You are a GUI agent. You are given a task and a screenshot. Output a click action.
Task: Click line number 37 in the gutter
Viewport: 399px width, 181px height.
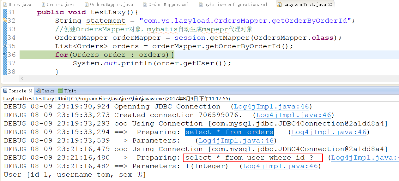(11, 63)
